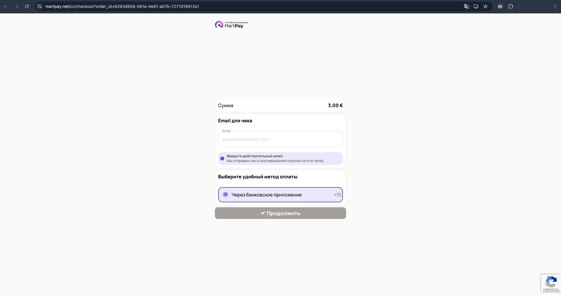Go back to the previous page

click(6, 6)
